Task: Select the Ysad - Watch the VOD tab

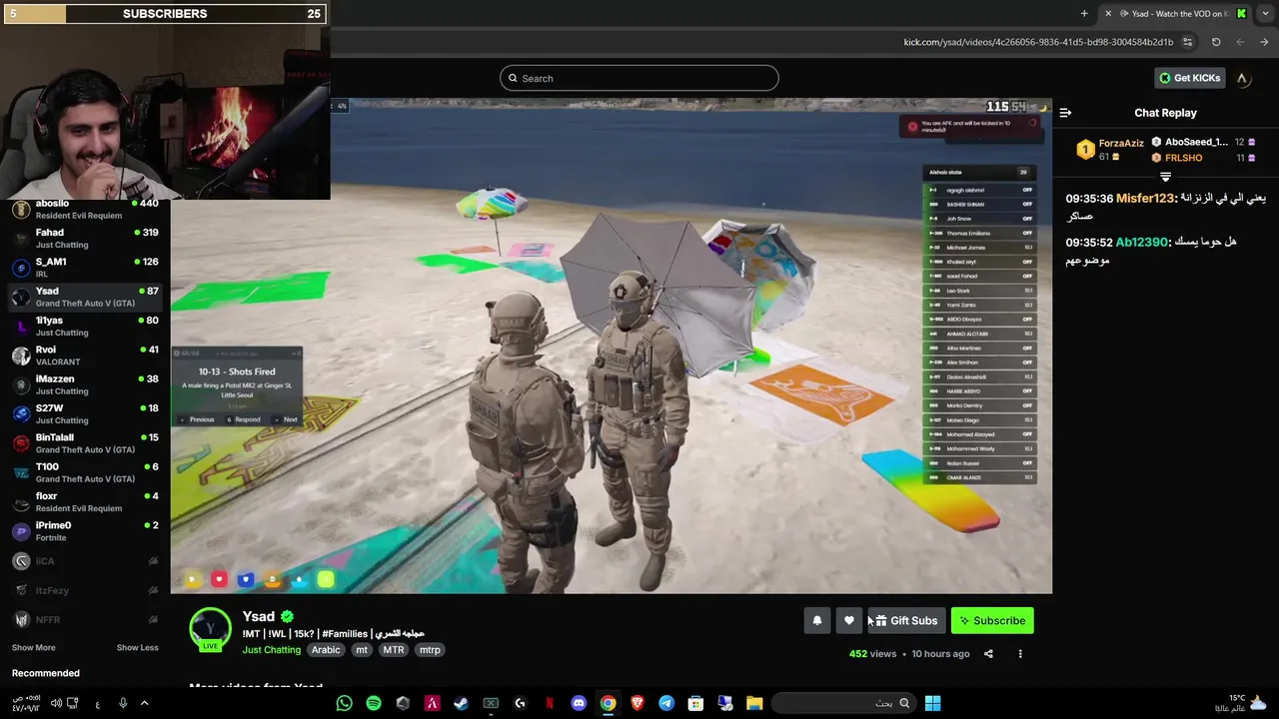Action: (x=1176, y=13)
